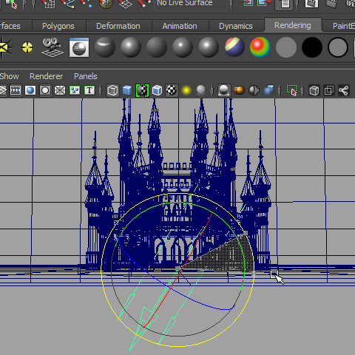Click snap to points magnet icon
Screen dimensions: 355x355
click(x=87, y=4)
